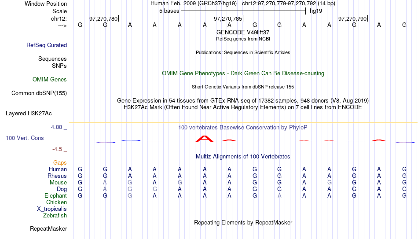Click RefSeq genes from NCBI title
418x239 pixels.
(243, 39)
